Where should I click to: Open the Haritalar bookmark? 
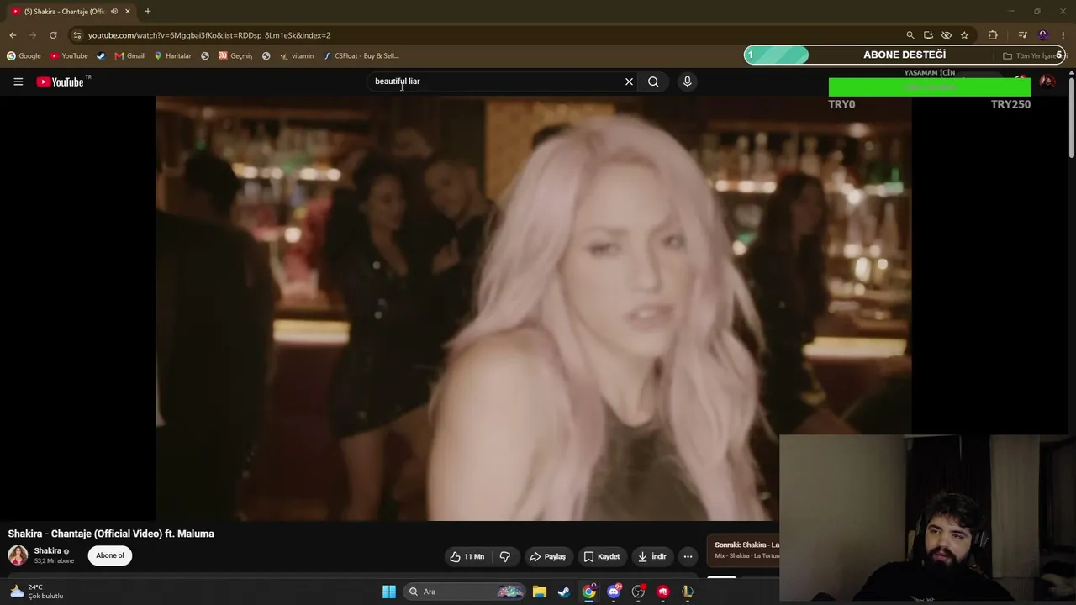[172, 56]
